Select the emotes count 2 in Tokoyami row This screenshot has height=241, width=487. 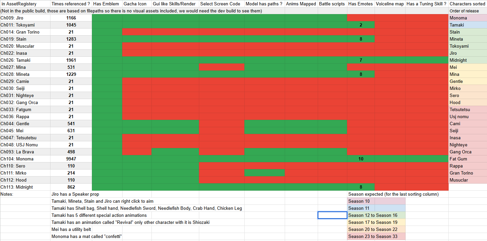pyautogui.click(x=361, y=25)
